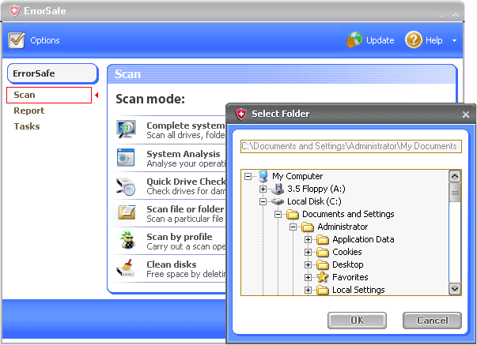Open the Help dropdown arrow
Screen dimensions: 477x345
pos(454,40)
